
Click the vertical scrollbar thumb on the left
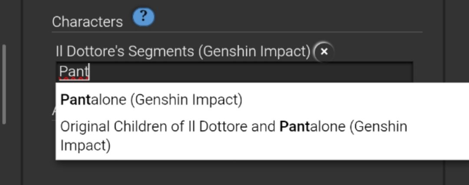click(x=4, y=84)
